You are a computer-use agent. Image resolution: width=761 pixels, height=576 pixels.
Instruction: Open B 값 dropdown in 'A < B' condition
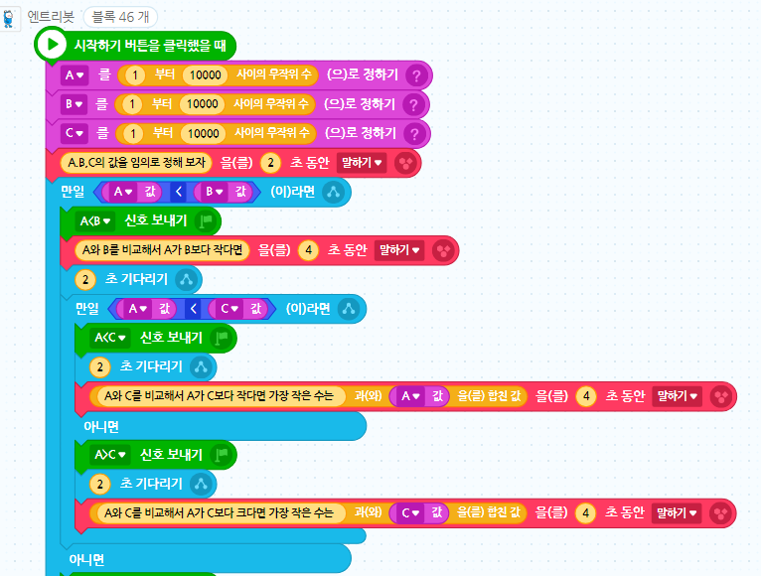pos(214,192)
